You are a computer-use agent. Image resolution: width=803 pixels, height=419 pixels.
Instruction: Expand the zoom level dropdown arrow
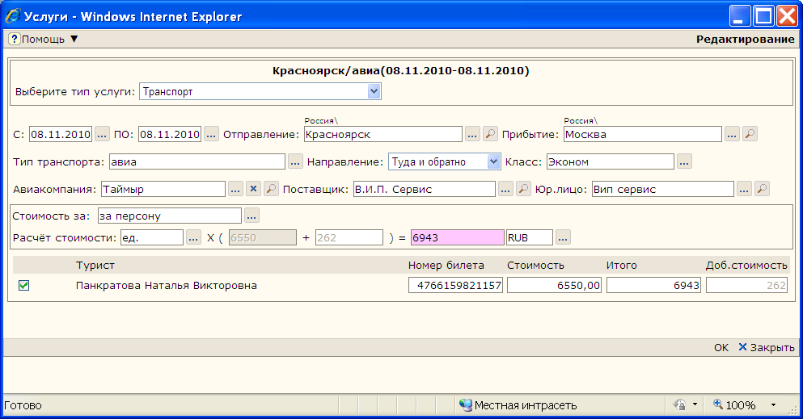[x=773, y=404]
